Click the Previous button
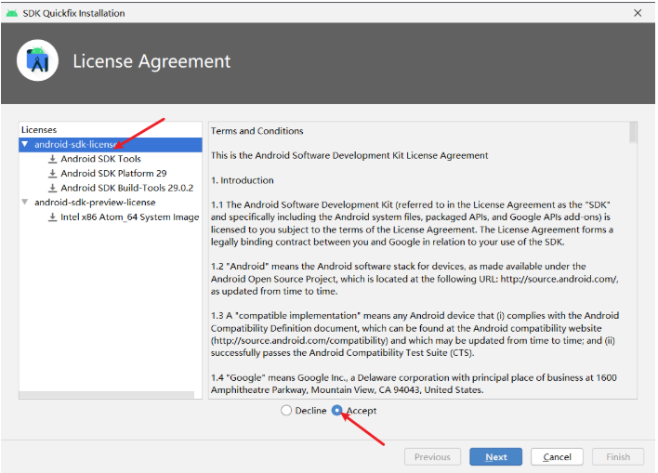This screenshot has height=473, width=658. point(432,456)
